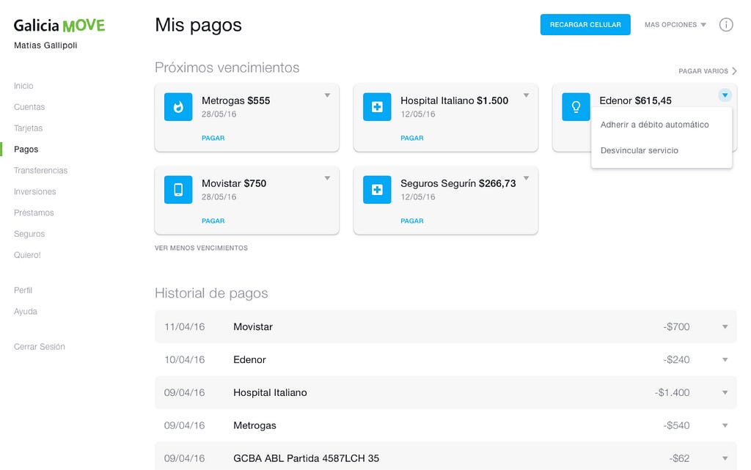751x470 pixels.
Task: Open the Seguros Segurín card options arrow
Action: tap(527, 178)
